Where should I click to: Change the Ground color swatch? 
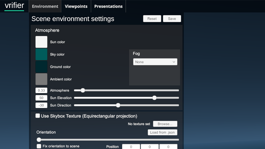tap(41, 67)
